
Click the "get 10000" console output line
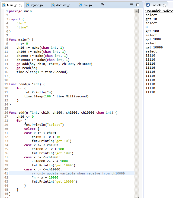[154, 47]
